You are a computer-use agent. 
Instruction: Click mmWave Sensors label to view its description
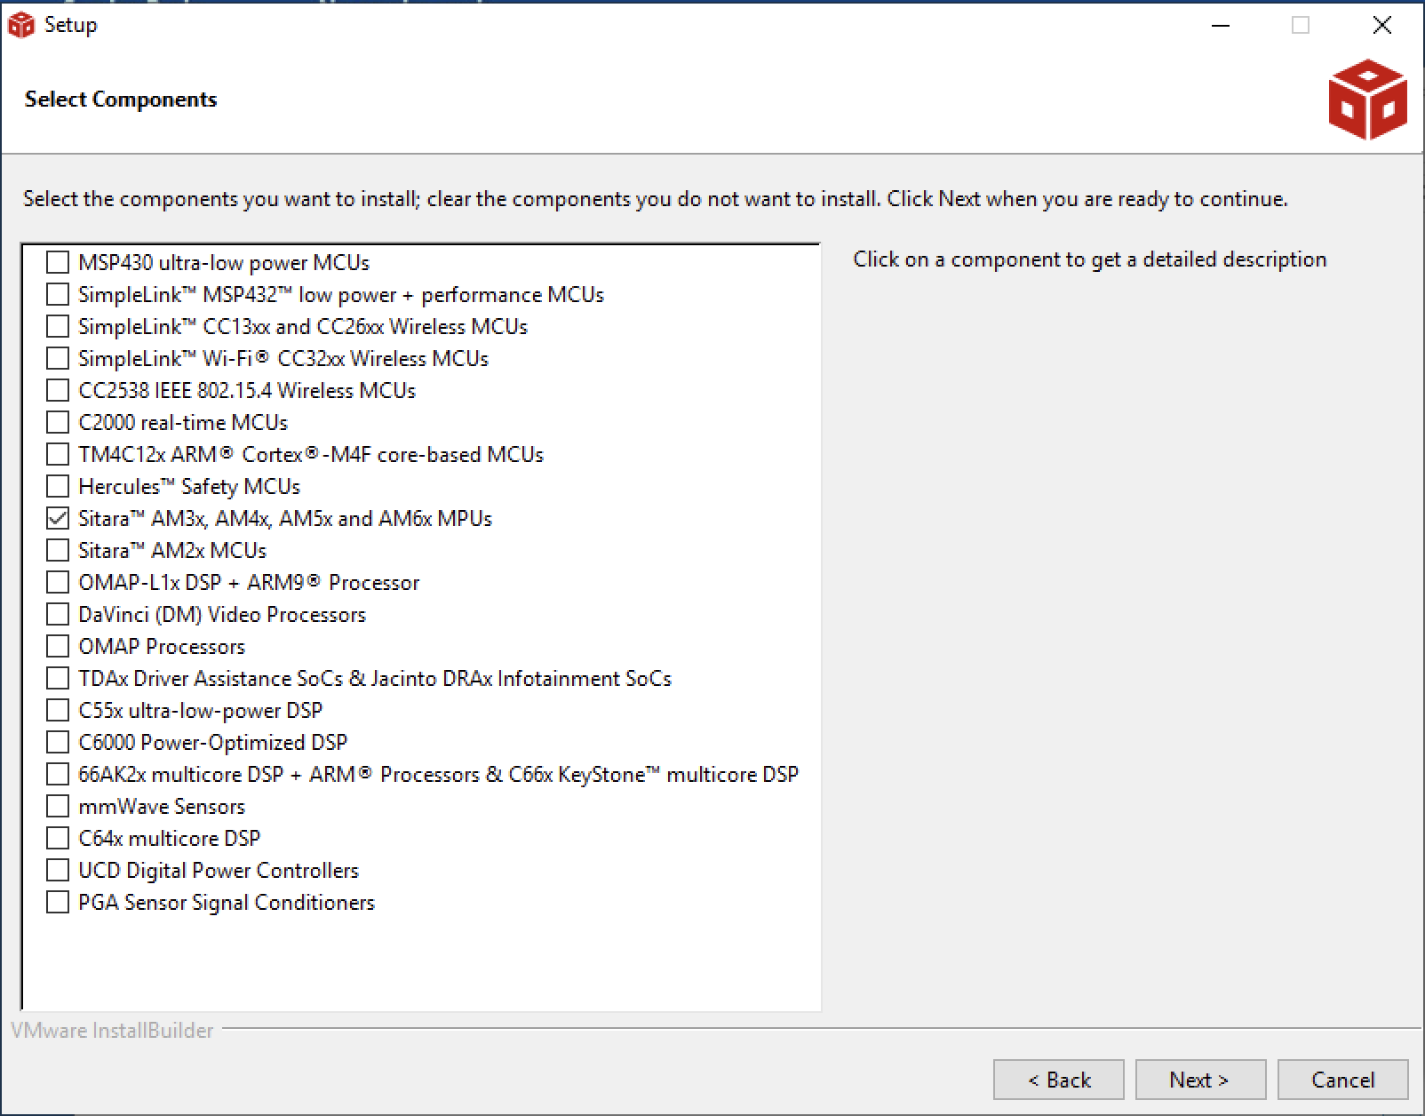click(160, 806)
